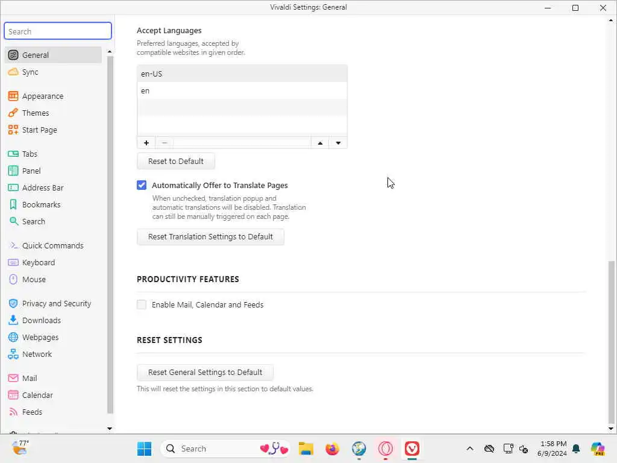The height and width of the screenshot is (463, 617).
Task: Open Start Page grid icon
Action: [x=13, y=130]
